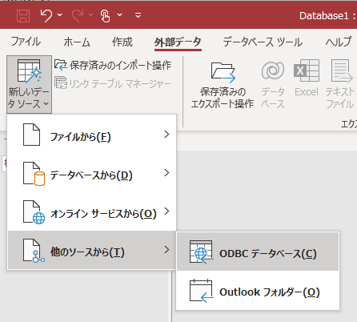Select the 外部データ ribbon tab
Screen dimensions: 357x322
[178, 42]
